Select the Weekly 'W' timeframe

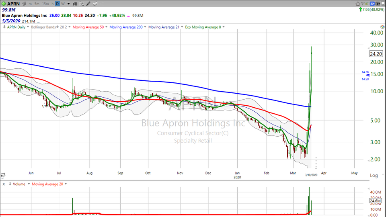pos(63,4)
